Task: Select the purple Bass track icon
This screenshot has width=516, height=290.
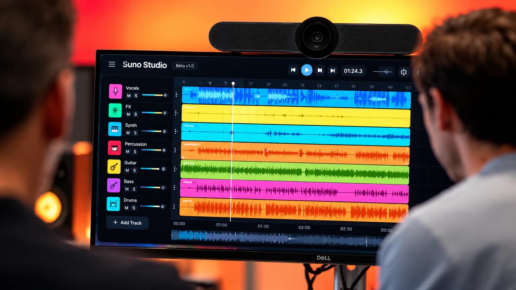Action: click(x=114, y=185)
